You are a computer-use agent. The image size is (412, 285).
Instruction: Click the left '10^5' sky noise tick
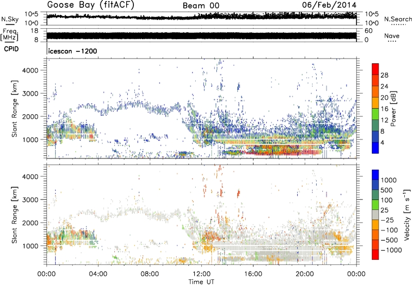(31, 14)
